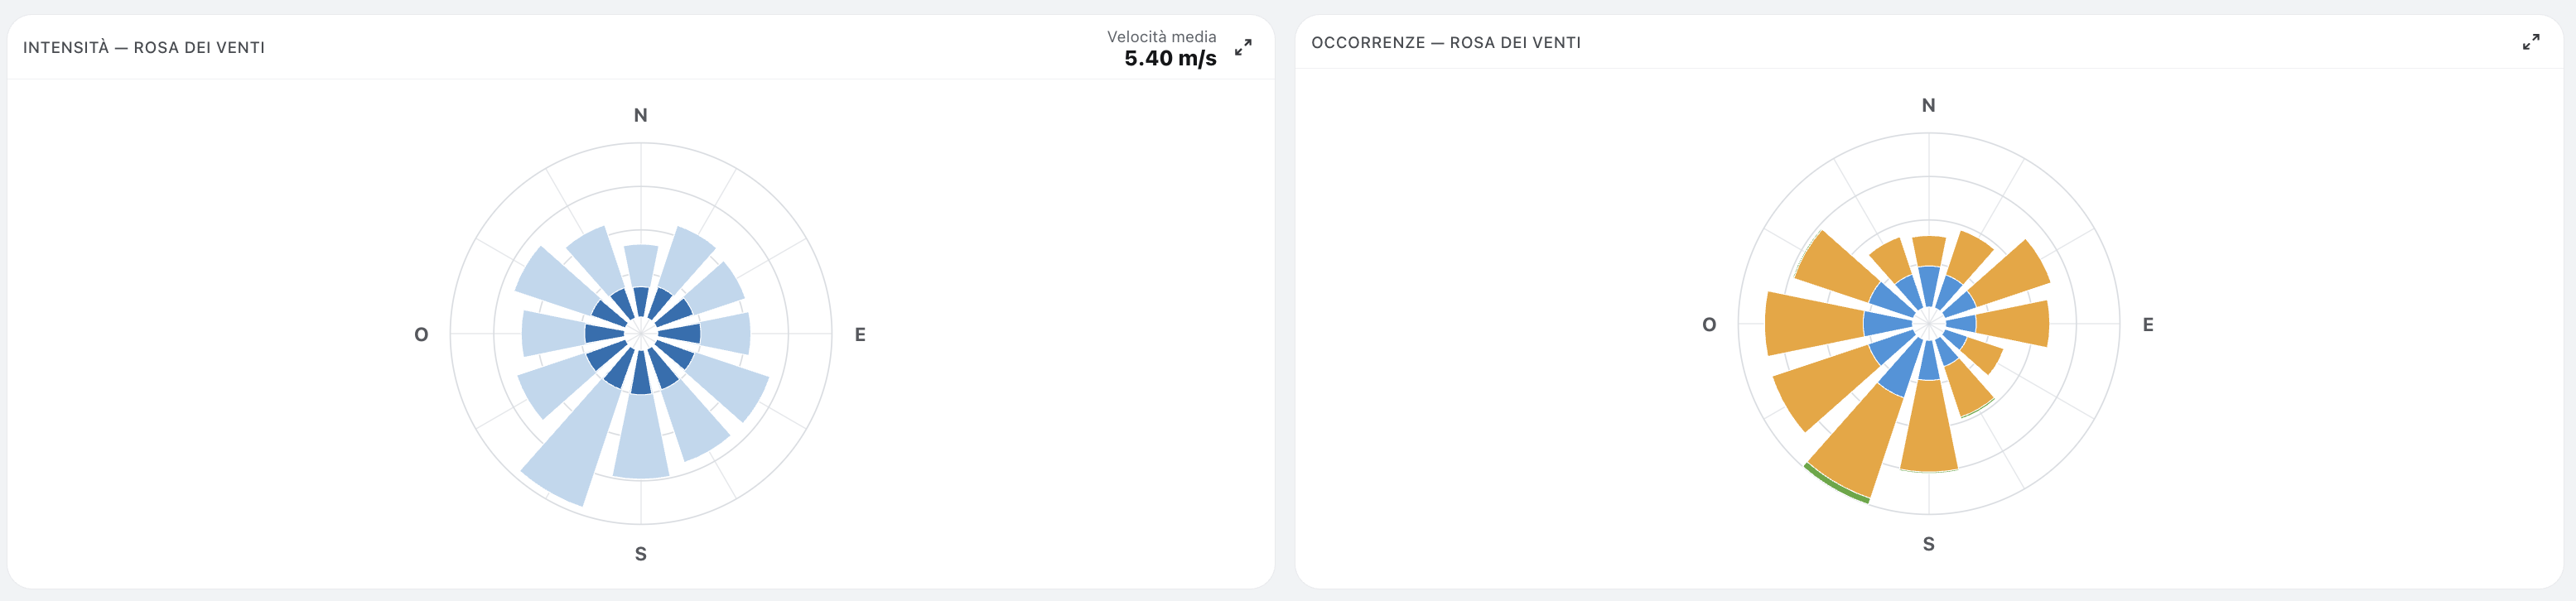Expand the Occorrenze wind rose panel
This screenshot has width=2576, height=601.
coord(2531,42)
